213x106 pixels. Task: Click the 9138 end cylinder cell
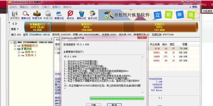[x=157, y=48]
